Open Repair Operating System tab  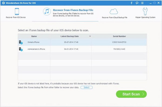(145, 13)
